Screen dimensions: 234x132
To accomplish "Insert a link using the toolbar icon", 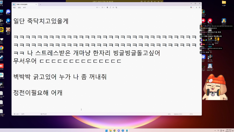I will tap(113, 7).
